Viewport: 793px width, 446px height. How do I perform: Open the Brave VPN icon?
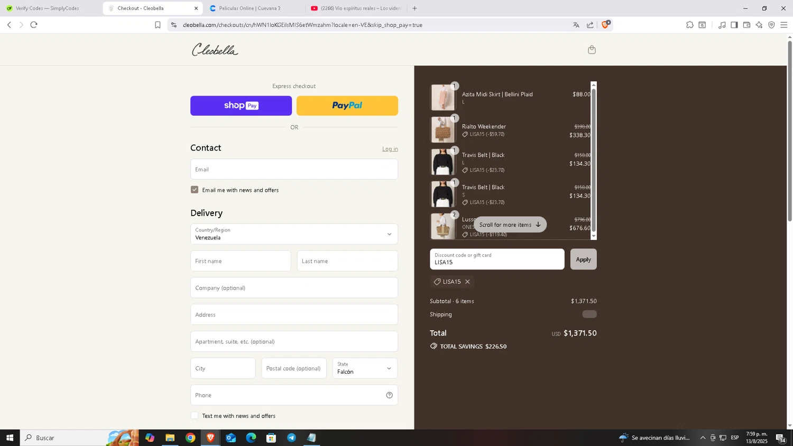[771, 25]
